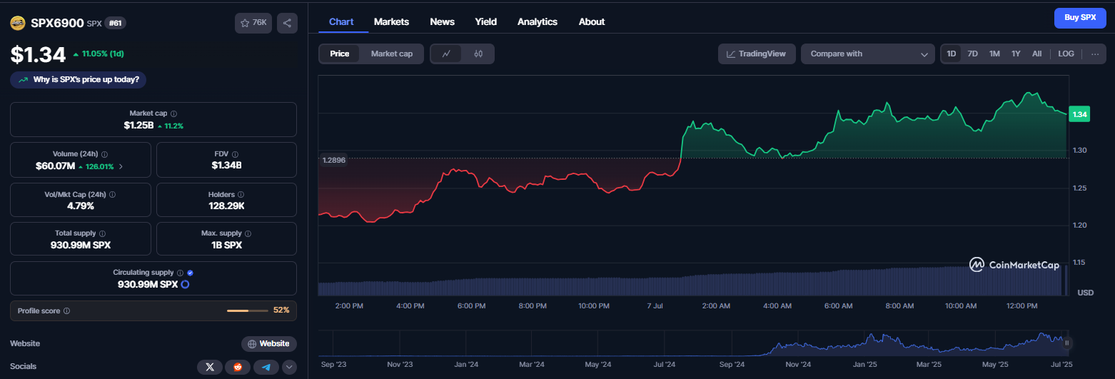Click the Buy SPX button

click(1080, 17)
